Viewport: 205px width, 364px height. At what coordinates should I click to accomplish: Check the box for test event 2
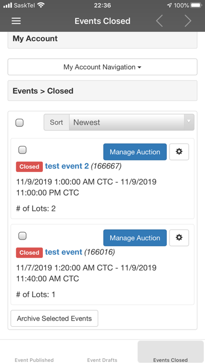(22, 150)
